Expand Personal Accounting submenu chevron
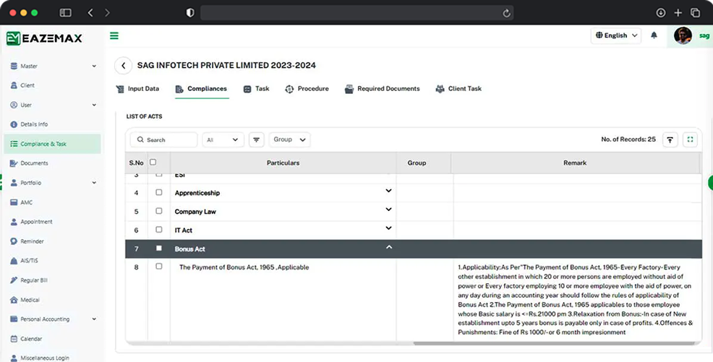Screen dimensions: 713x362 tap(94, 319)
